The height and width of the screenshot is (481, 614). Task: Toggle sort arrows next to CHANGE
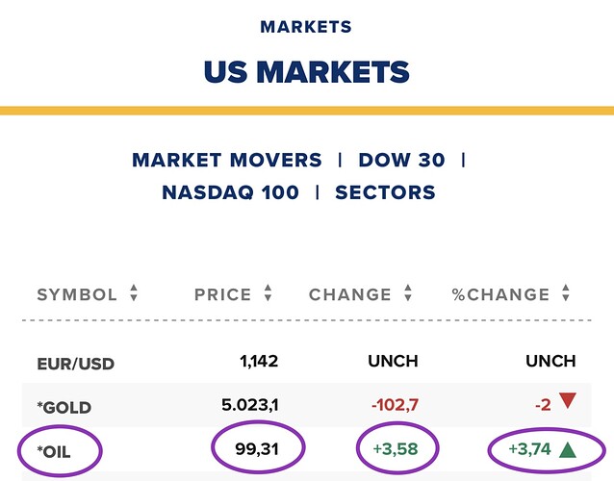[x=409, y=294]
